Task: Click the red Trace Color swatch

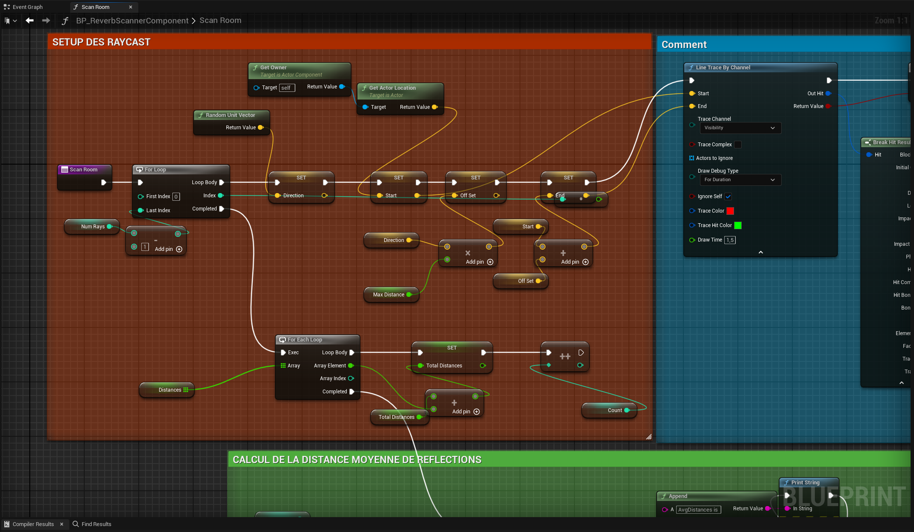Action: click(730, 211)
